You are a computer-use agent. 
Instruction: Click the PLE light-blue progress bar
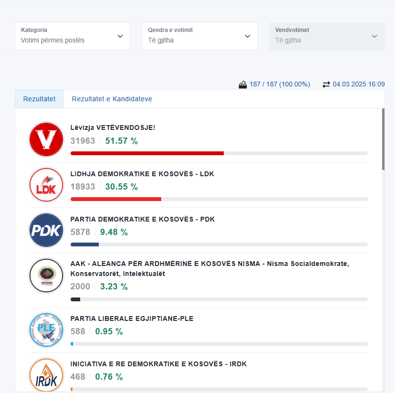click(72, 344)
